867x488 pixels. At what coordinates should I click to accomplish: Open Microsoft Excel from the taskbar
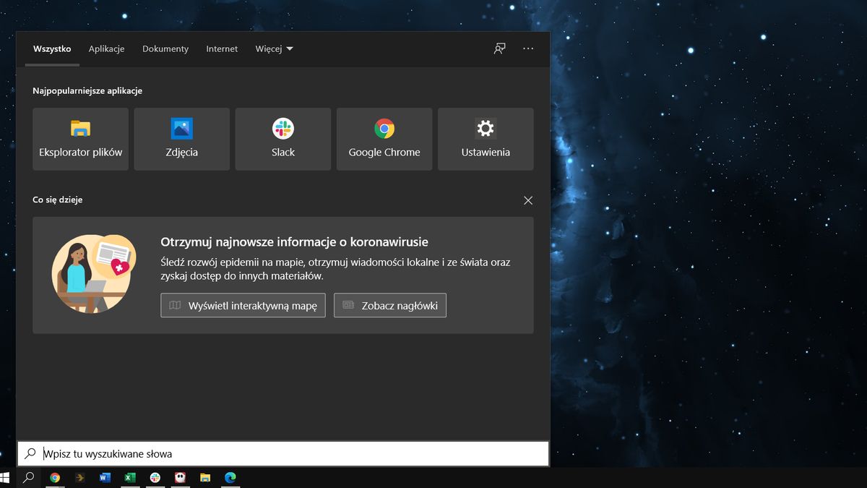(130, 477)
